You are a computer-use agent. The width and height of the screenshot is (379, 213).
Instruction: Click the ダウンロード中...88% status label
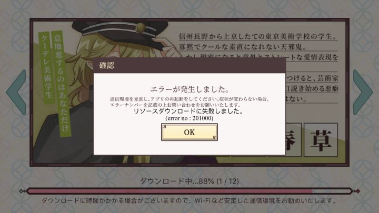click(189, 181)
